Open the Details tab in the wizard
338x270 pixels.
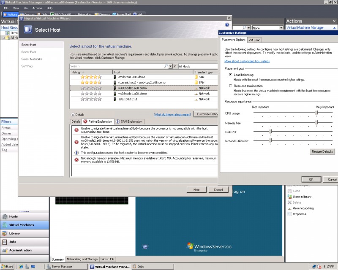click(x=76, y=121)
